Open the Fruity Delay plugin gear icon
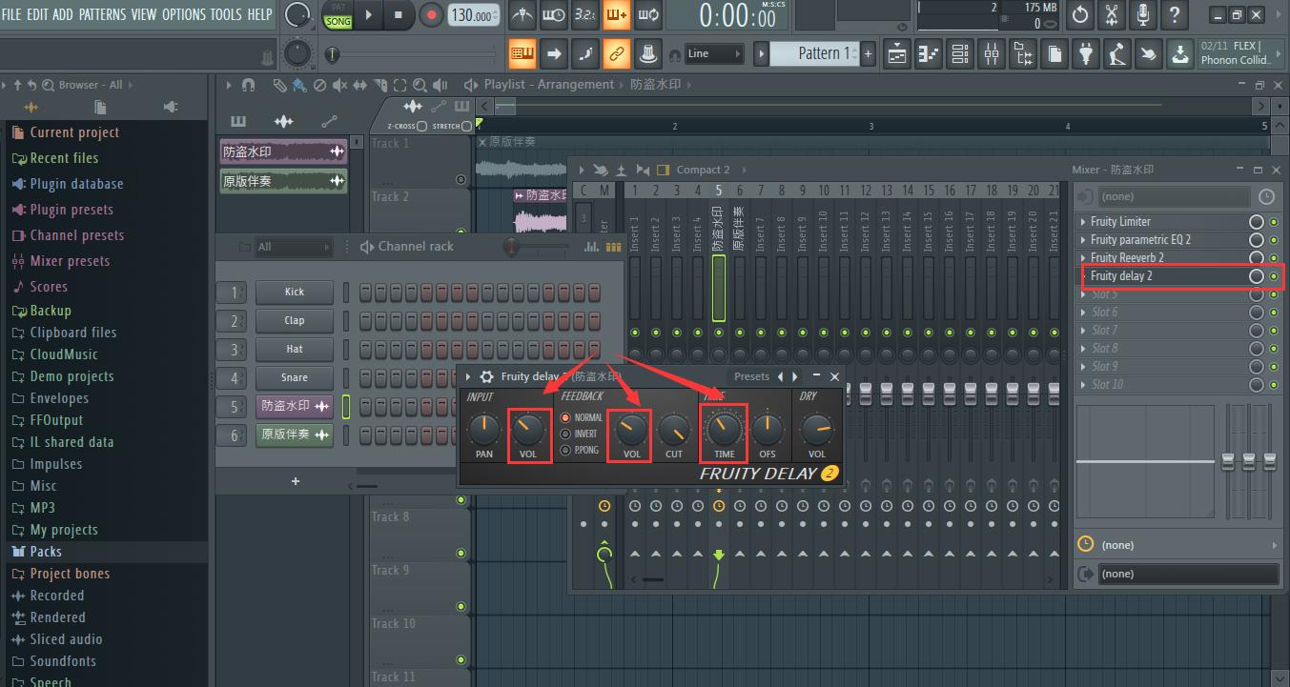 486,376
